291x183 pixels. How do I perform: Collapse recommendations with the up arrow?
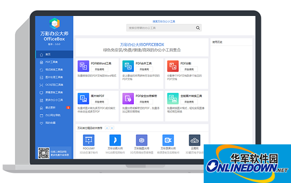(107, 128)
